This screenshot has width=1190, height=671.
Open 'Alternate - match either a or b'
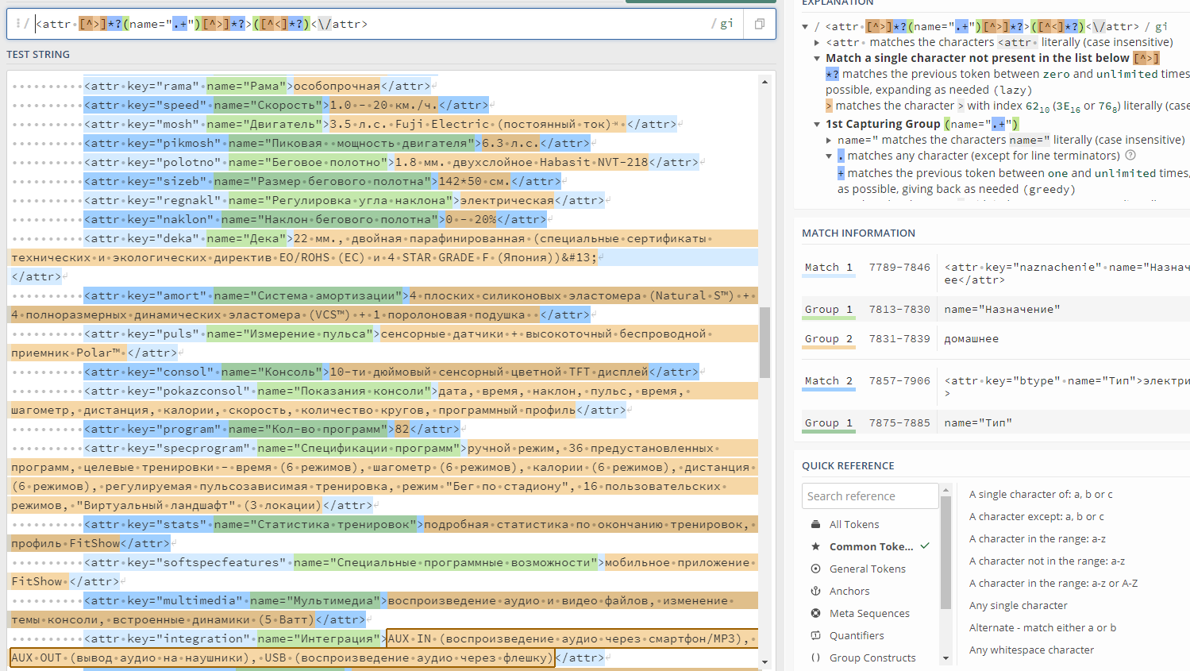point(1042,627)
